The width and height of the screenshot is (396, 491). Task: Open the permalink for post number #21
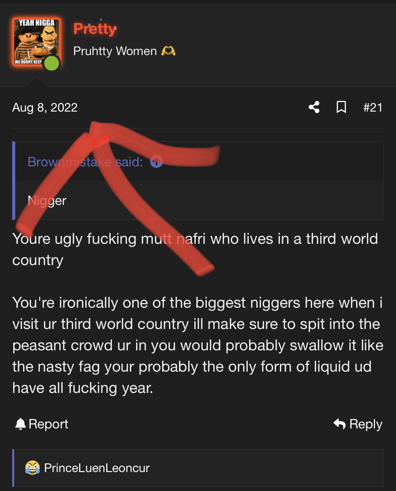(373, 108)
